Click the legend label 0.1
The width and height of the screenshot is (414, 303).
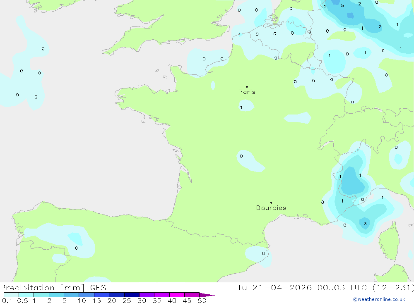tap(7, 301)
